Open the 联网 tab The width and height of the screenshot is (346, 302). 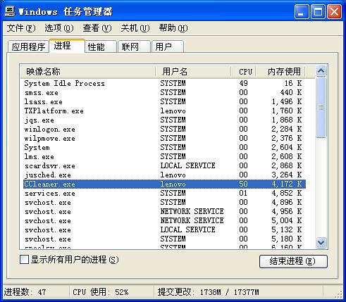tap(134, 46)
